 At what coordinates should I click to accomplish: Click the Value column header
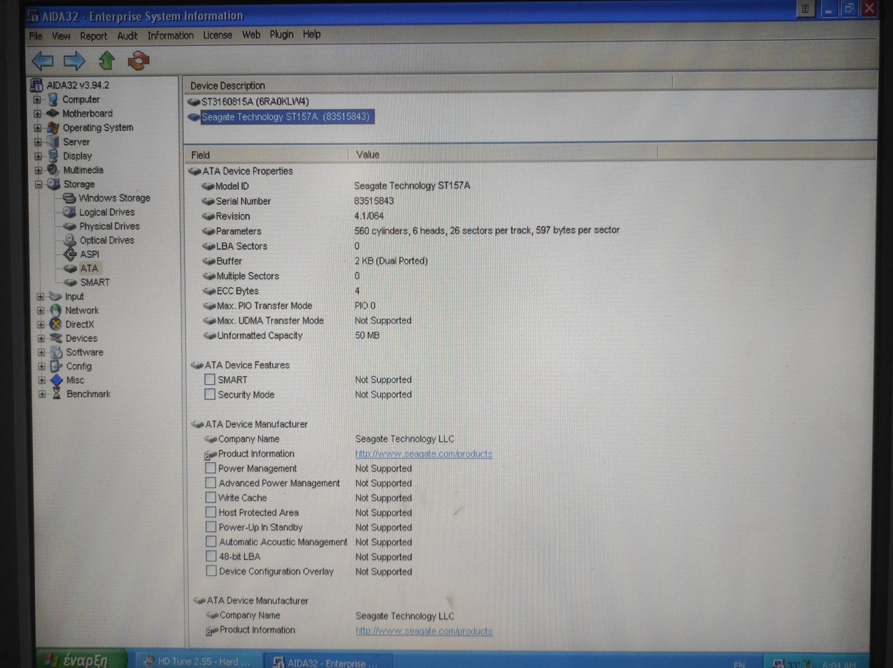click(x=368, y=154)
